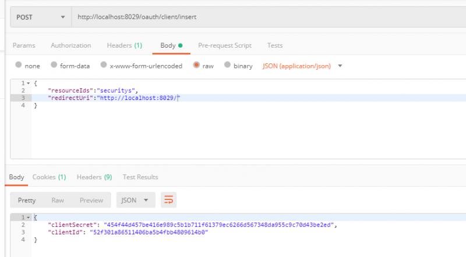
Task: Select the binary body radio button
Action: (x=227, y=65)
